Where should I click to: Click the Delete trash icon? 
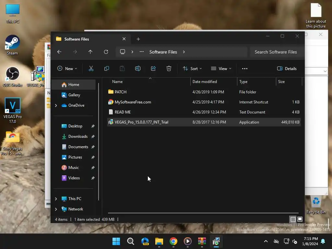(x=169, y=69)
